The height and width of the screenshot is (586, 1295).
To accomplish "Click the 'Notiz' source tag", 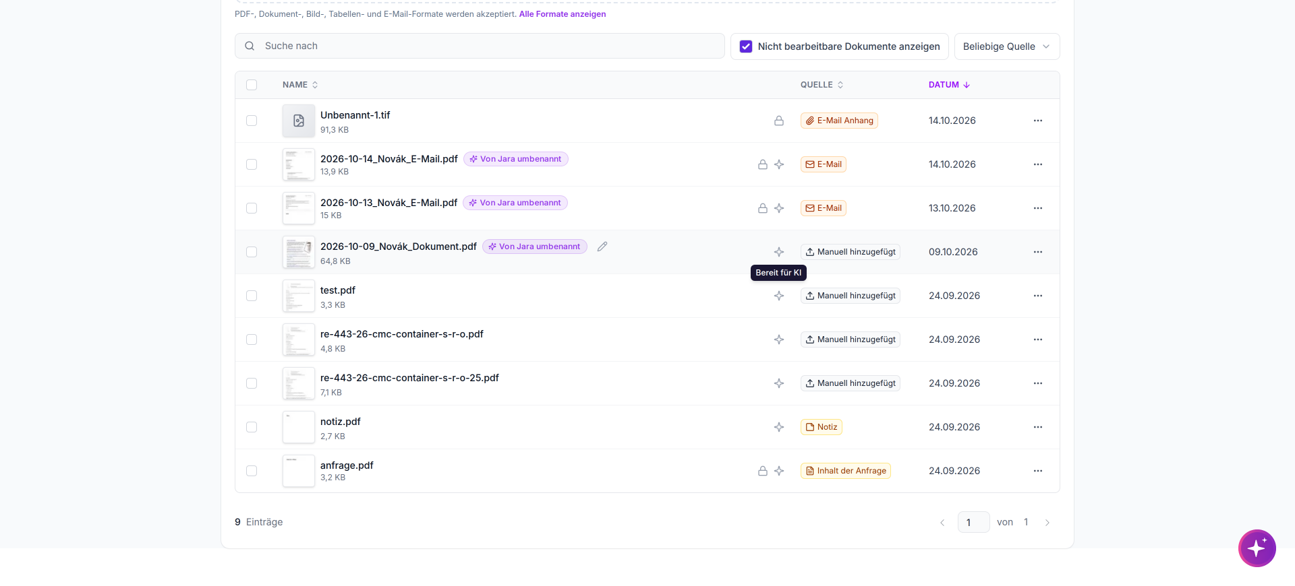I will pos(822,427).
